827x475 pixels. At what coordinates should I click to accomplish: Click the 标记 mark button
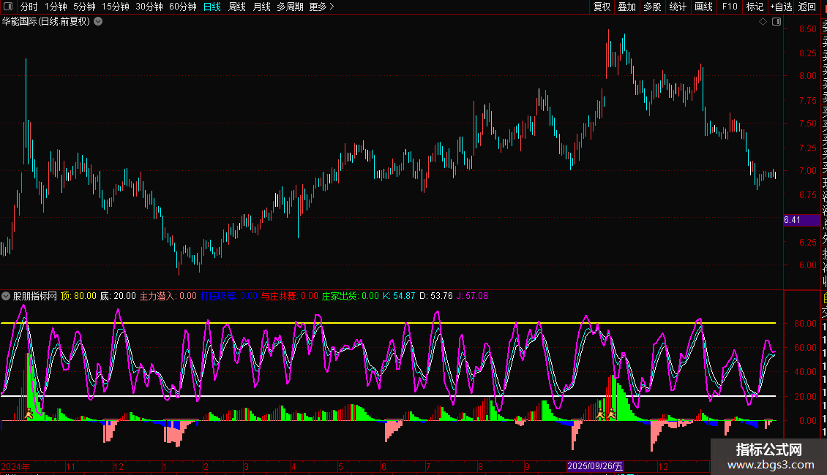tap(755, 7)
